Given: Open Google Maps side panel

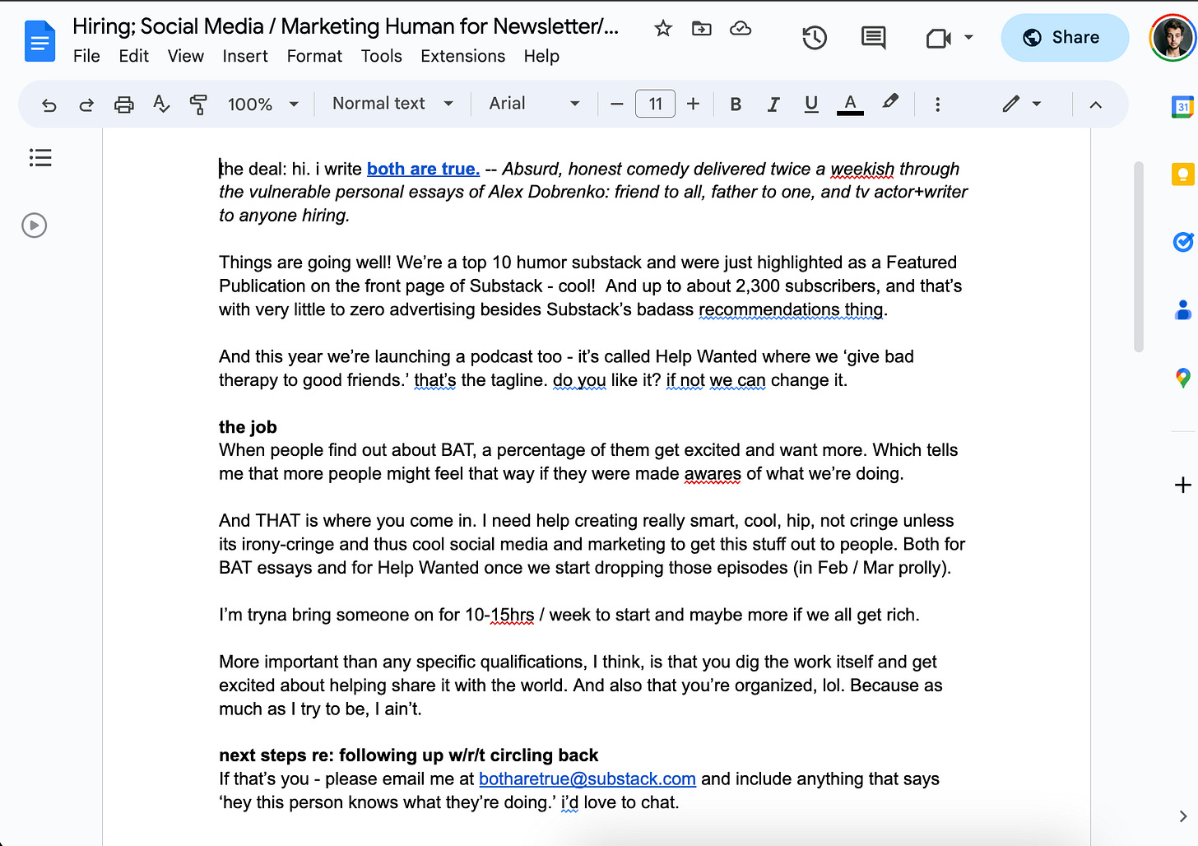Looking at the screenshot, I should coord(1182,378).
